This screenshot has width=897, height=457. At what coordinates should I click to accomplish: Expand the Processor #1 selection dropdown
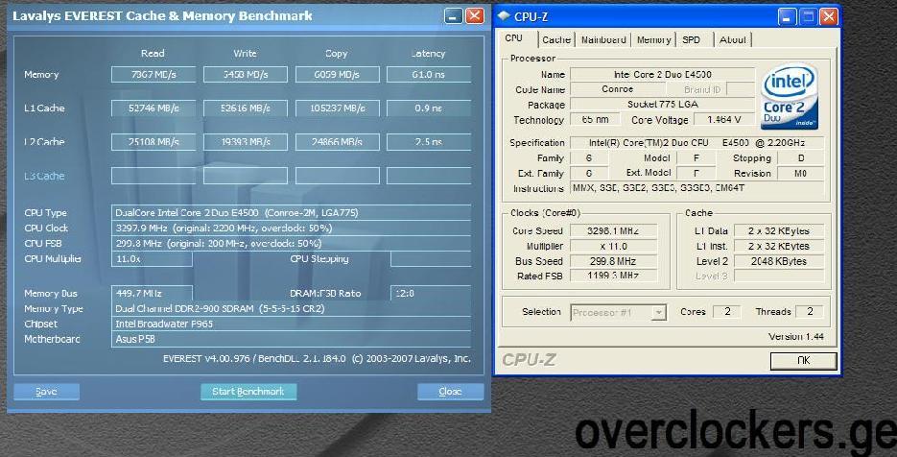click(x=659, y=313)
